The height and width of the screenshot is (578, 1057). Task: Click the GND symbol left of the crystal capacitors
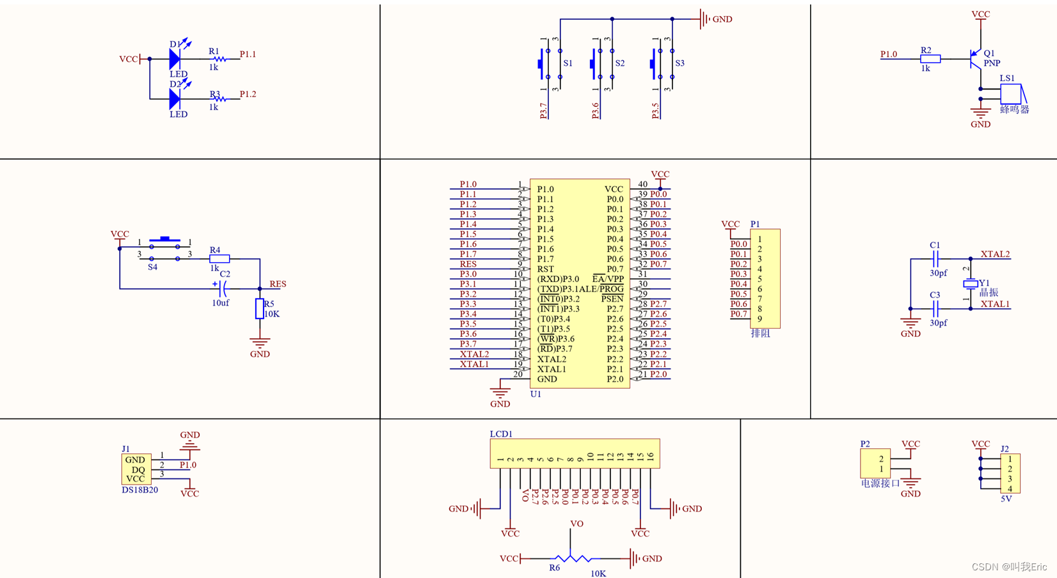[910, 323]
